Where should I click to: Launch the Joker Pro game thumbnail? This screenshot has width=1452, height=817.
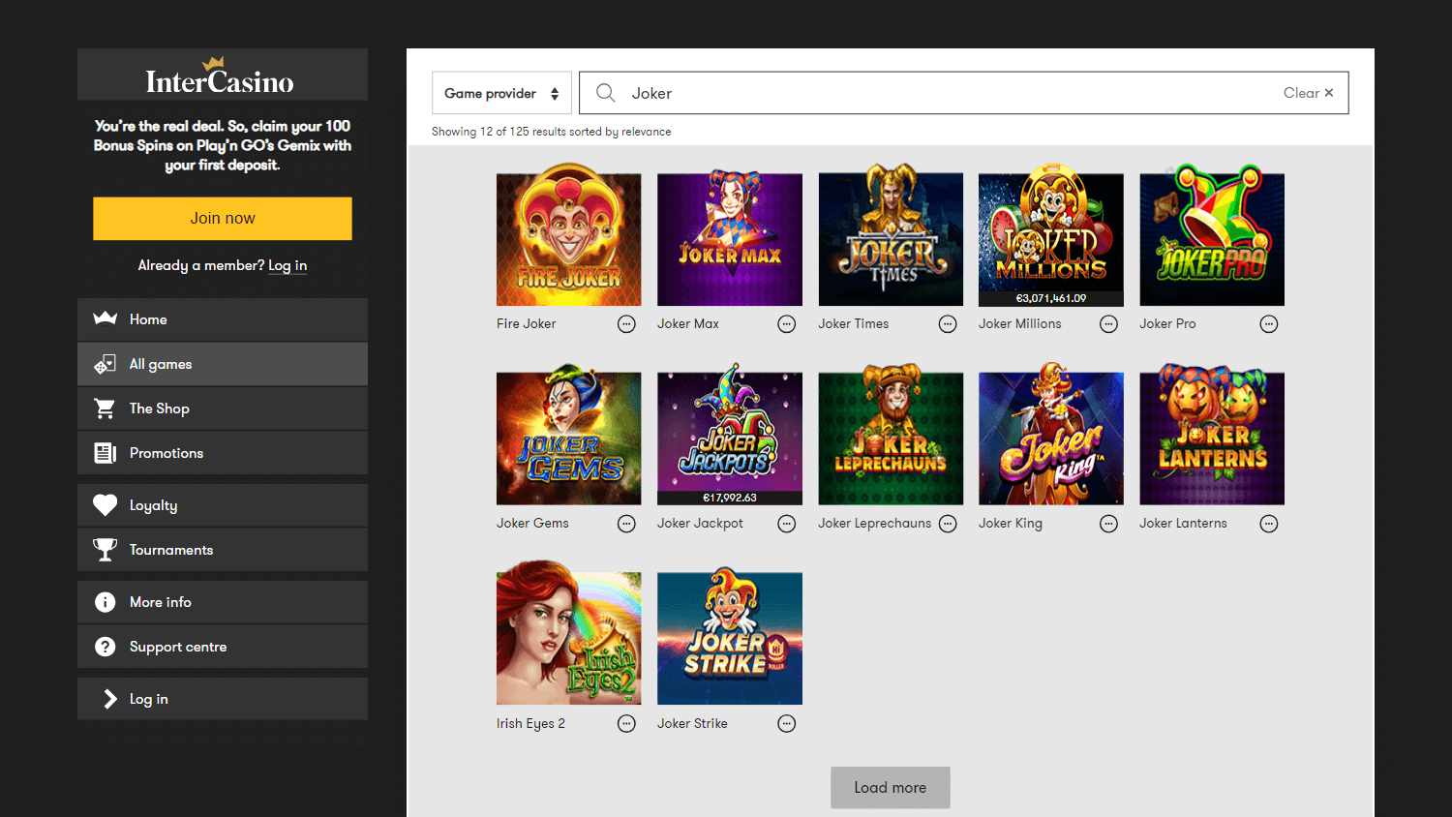click(1212, 239)
